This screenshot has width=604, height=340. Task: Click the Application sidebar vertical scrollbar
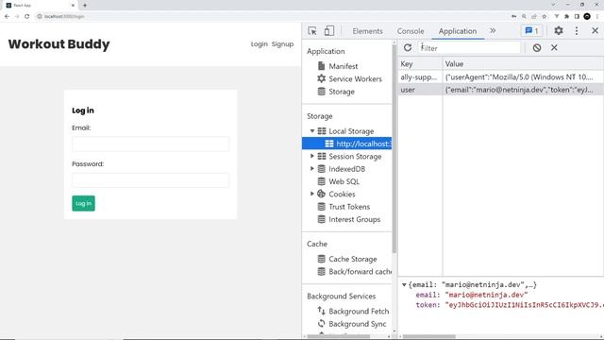[x=394, y=149]
